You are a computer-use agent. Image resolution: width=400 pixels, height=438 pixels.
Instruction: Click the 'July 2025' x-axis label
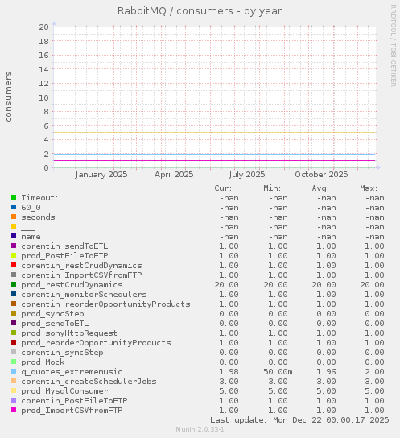[x=247, y=175]
